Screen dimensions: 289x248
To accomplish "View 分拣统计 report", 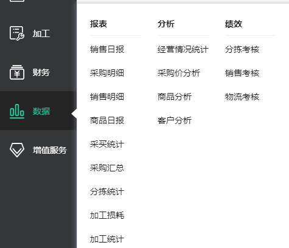I will [x=107, y=191].
